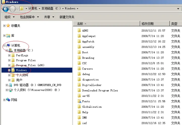Click the IME folder name
This screenshot has height=125, width=182.
click(84, 118)
